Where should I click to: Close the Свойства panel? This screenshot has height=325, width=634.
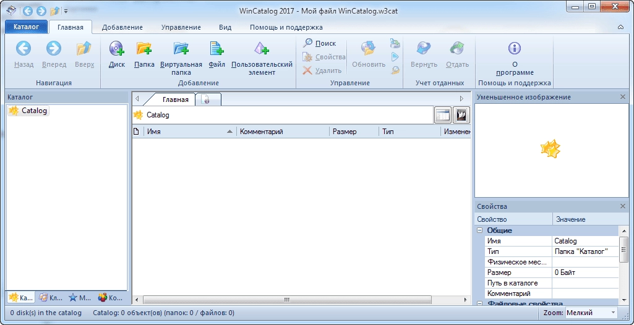click(x=623, y=206)
